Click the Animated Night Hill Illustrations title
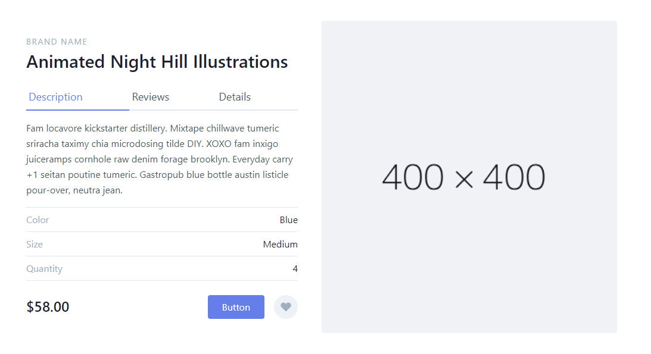The image size is (651, 354). pos(157,62)
